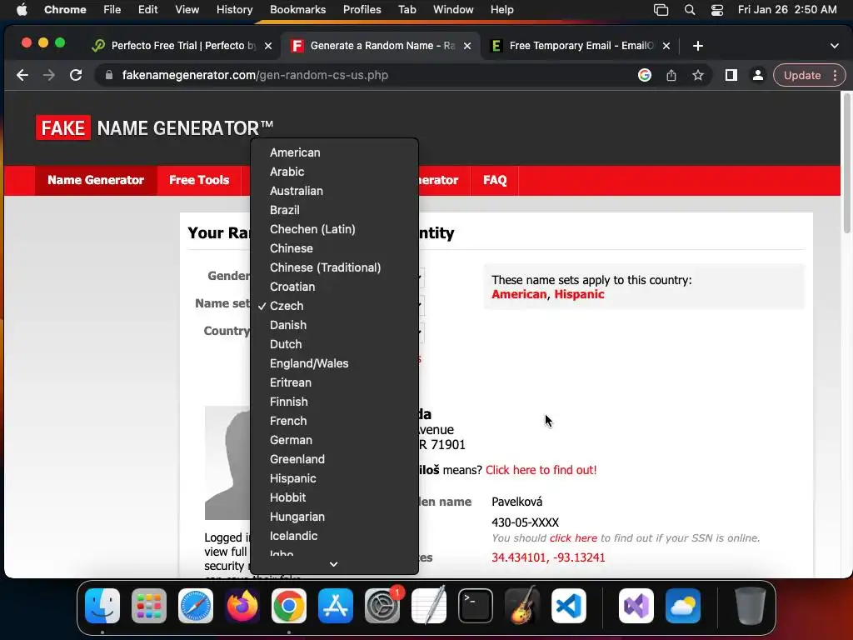Go back with the browser back arrow
The height and width of the screenshot is (640, 853).
(22, 75)
